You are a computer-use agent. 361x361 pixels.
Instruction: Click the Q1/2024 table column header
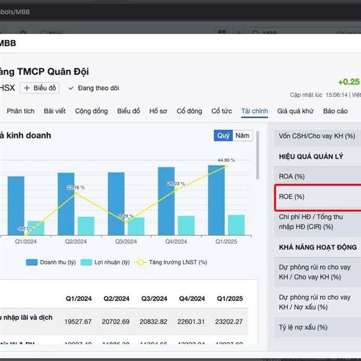pyautogui.click(x=78, y=298)
